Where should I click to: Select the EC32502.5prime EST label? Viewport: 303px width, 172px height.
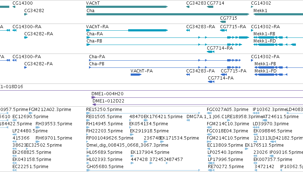44,145
